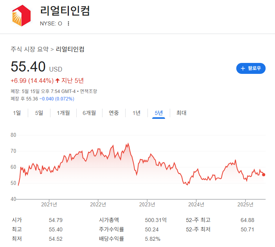Viewport: 275px width, 247px height.
Task: Click the 55.40 USD price
Action: tap(36, 67)
